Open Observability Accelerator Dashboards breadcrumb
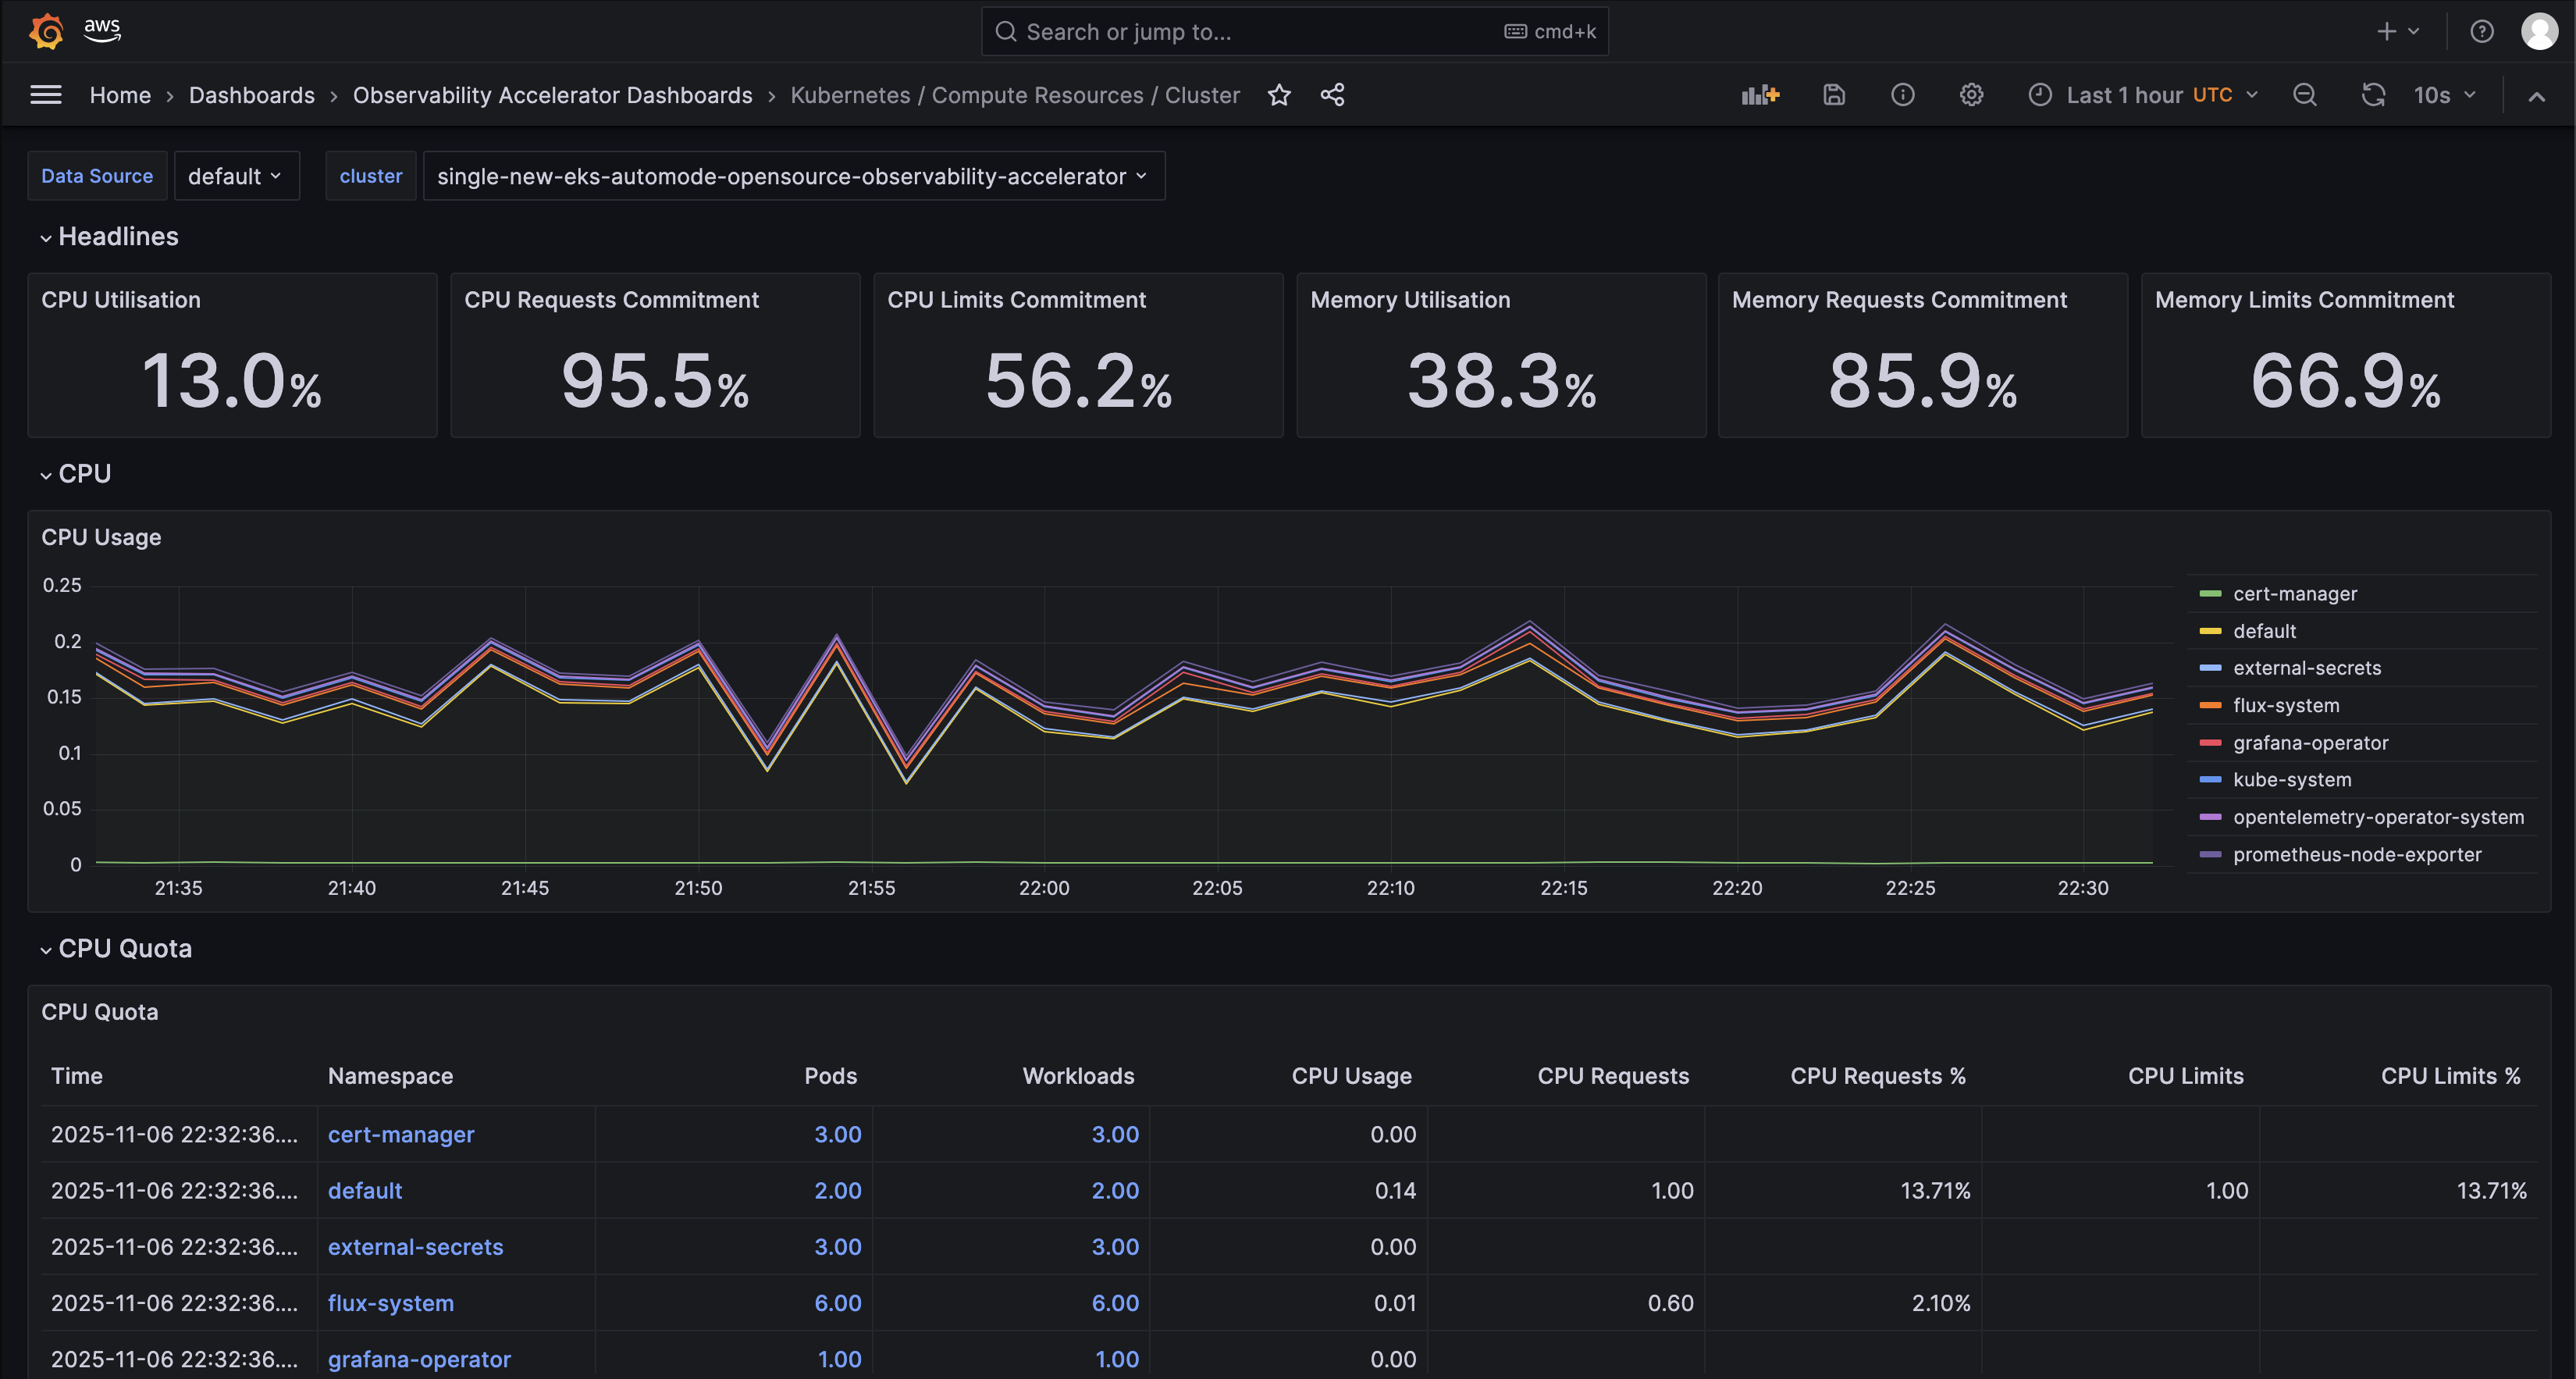The height and width of the screenshot is (1379, 2576). [552, 94]
